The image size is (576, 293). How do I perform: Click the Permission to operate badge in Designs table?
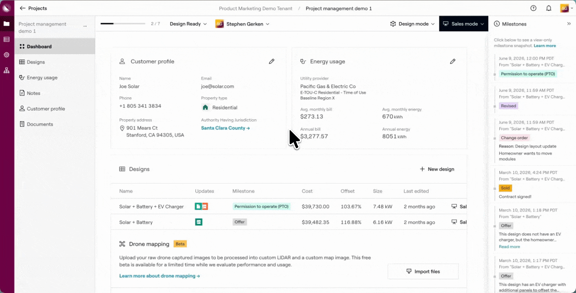pos(261,207)
